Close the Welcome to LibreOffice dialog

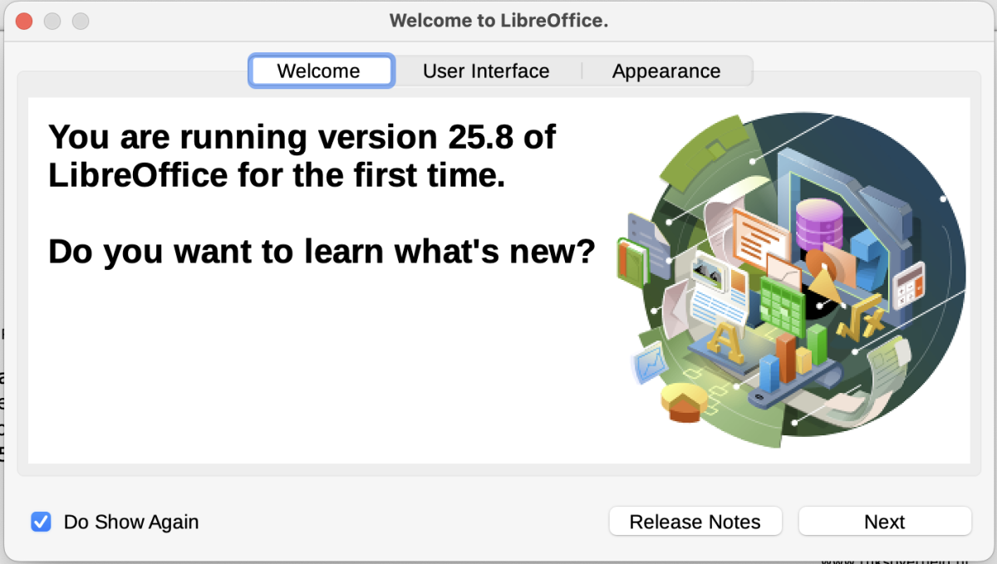pos(23,21)
